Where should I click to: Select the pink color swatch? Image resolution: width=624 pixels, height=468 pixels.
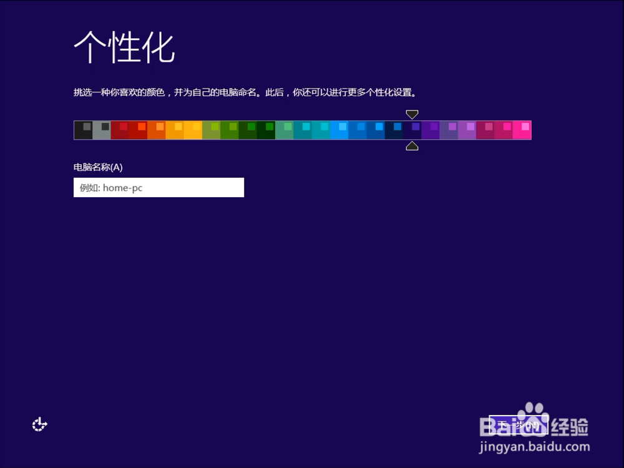click(x=504, y=130)
